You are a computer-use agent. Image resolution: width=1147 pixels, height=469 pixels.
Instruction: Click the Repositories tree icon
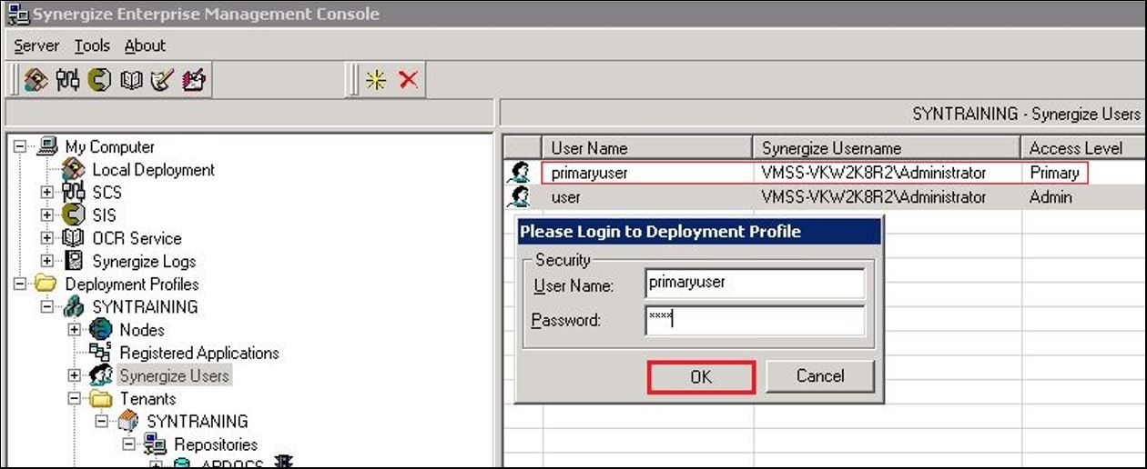[156, 444]
